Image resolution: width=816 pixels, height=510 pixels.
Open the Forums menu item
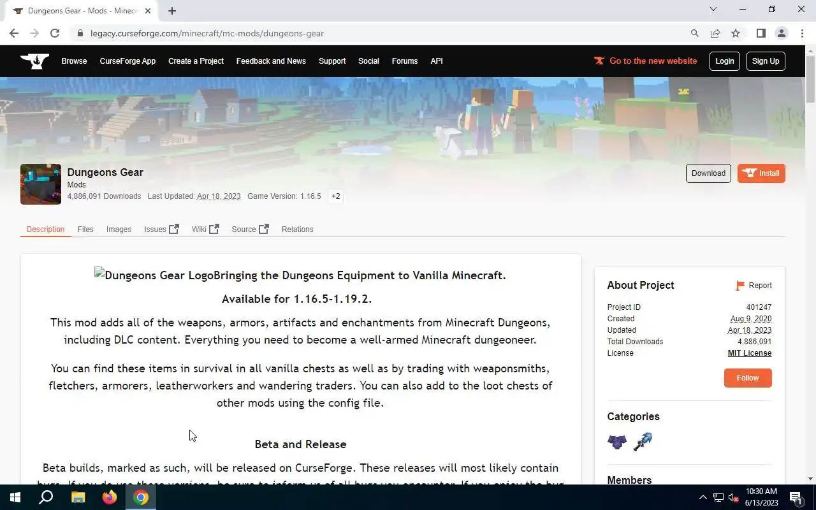[405, 61]
